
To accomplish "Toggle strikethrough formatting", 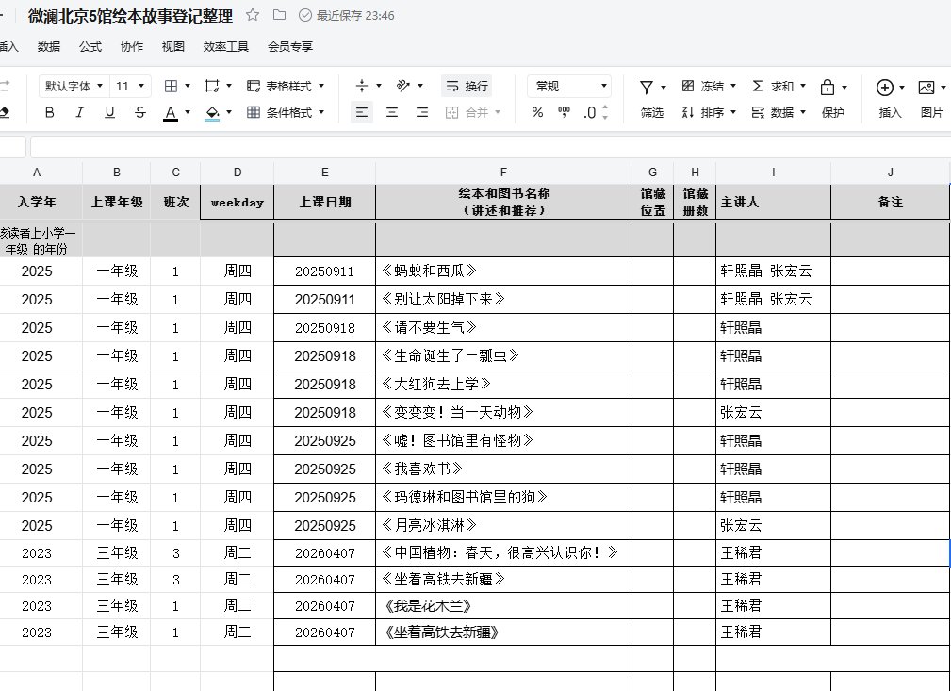I will [x=139, y=113].
